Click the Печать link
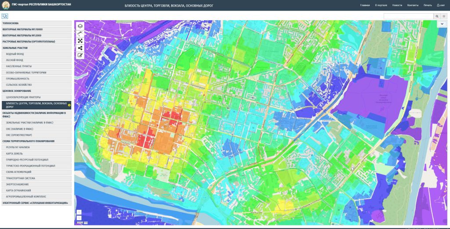The image size is (450, 229). coord(428,5)
